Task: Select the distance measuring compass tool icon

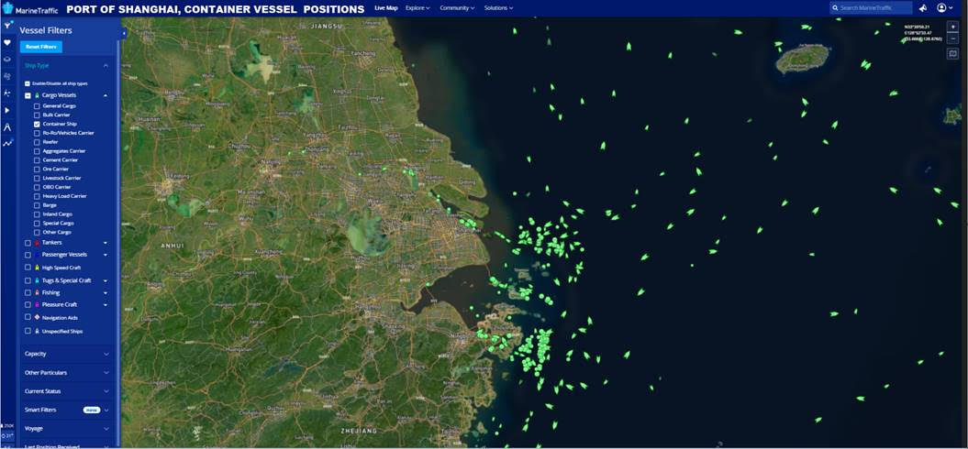Action: pos(7,126)
